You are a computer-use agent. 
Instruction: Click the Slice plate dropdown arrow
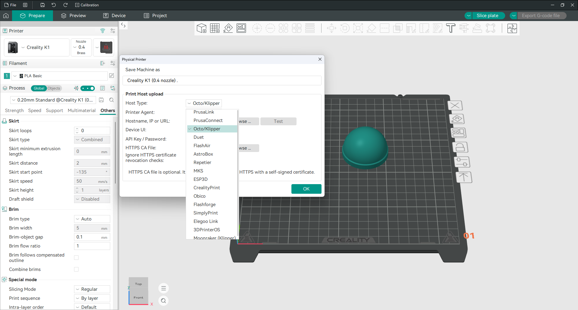click(468, 16)
